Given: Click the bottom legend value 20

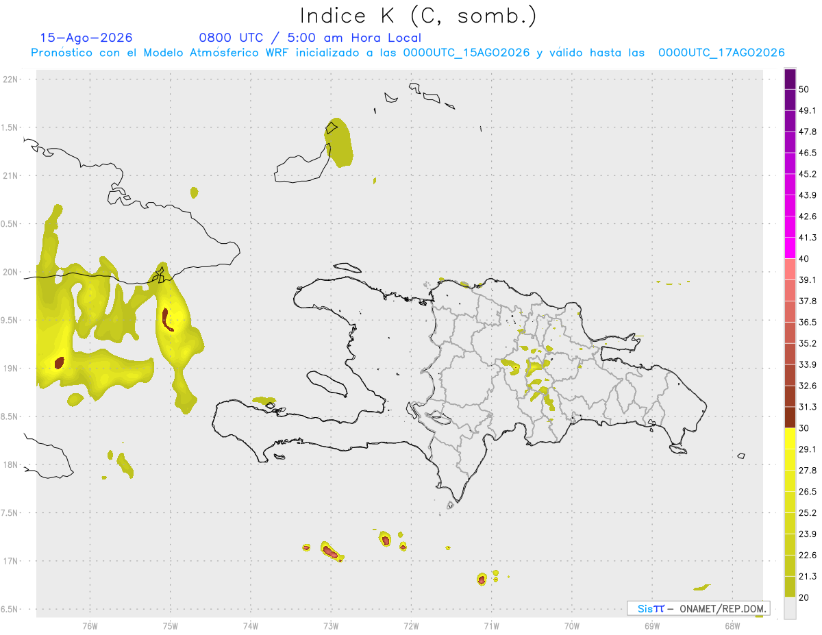Looking at the screenshot, I should tap(804, 597).
